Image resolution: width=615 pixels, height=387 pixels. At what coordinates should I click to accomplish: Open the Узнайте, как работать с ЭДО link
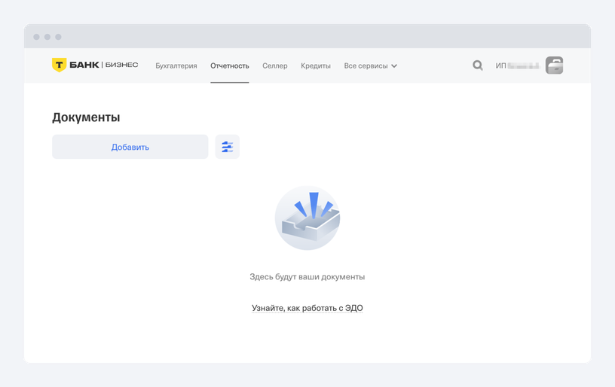click(307, 308)
